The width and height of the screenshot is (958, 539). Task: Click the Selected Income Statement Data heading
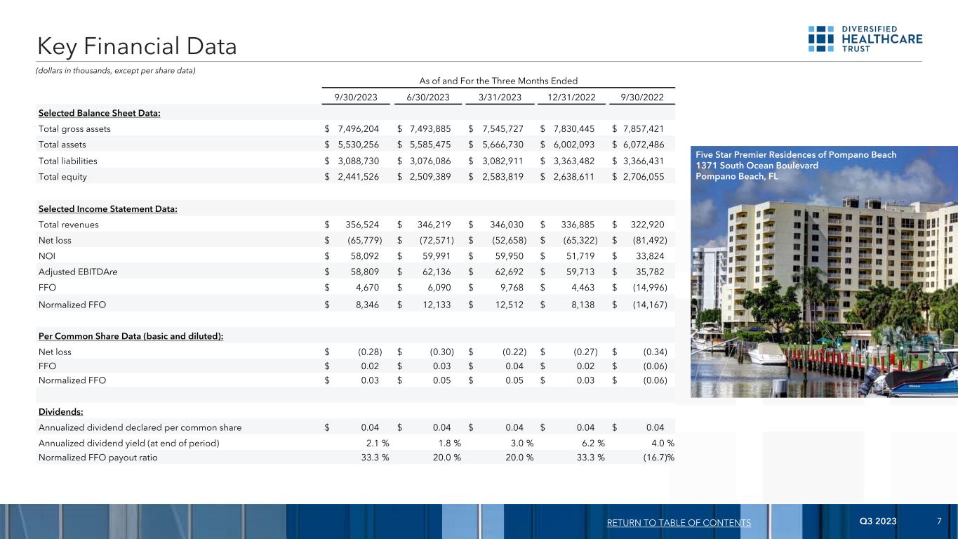[x=107, y=208]
